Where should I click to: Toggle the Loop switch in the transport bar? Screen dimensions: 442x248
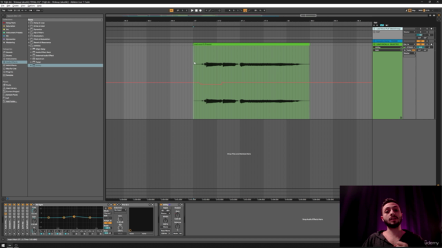245,10
